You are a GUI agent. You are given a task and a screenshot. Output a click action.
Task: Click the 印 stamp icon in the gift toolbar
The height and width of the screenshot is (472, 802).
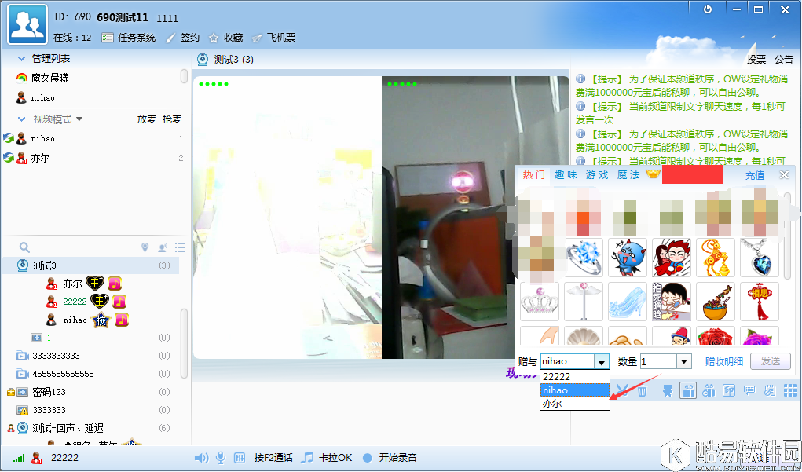pyautogui.click(x=730, y=390)
